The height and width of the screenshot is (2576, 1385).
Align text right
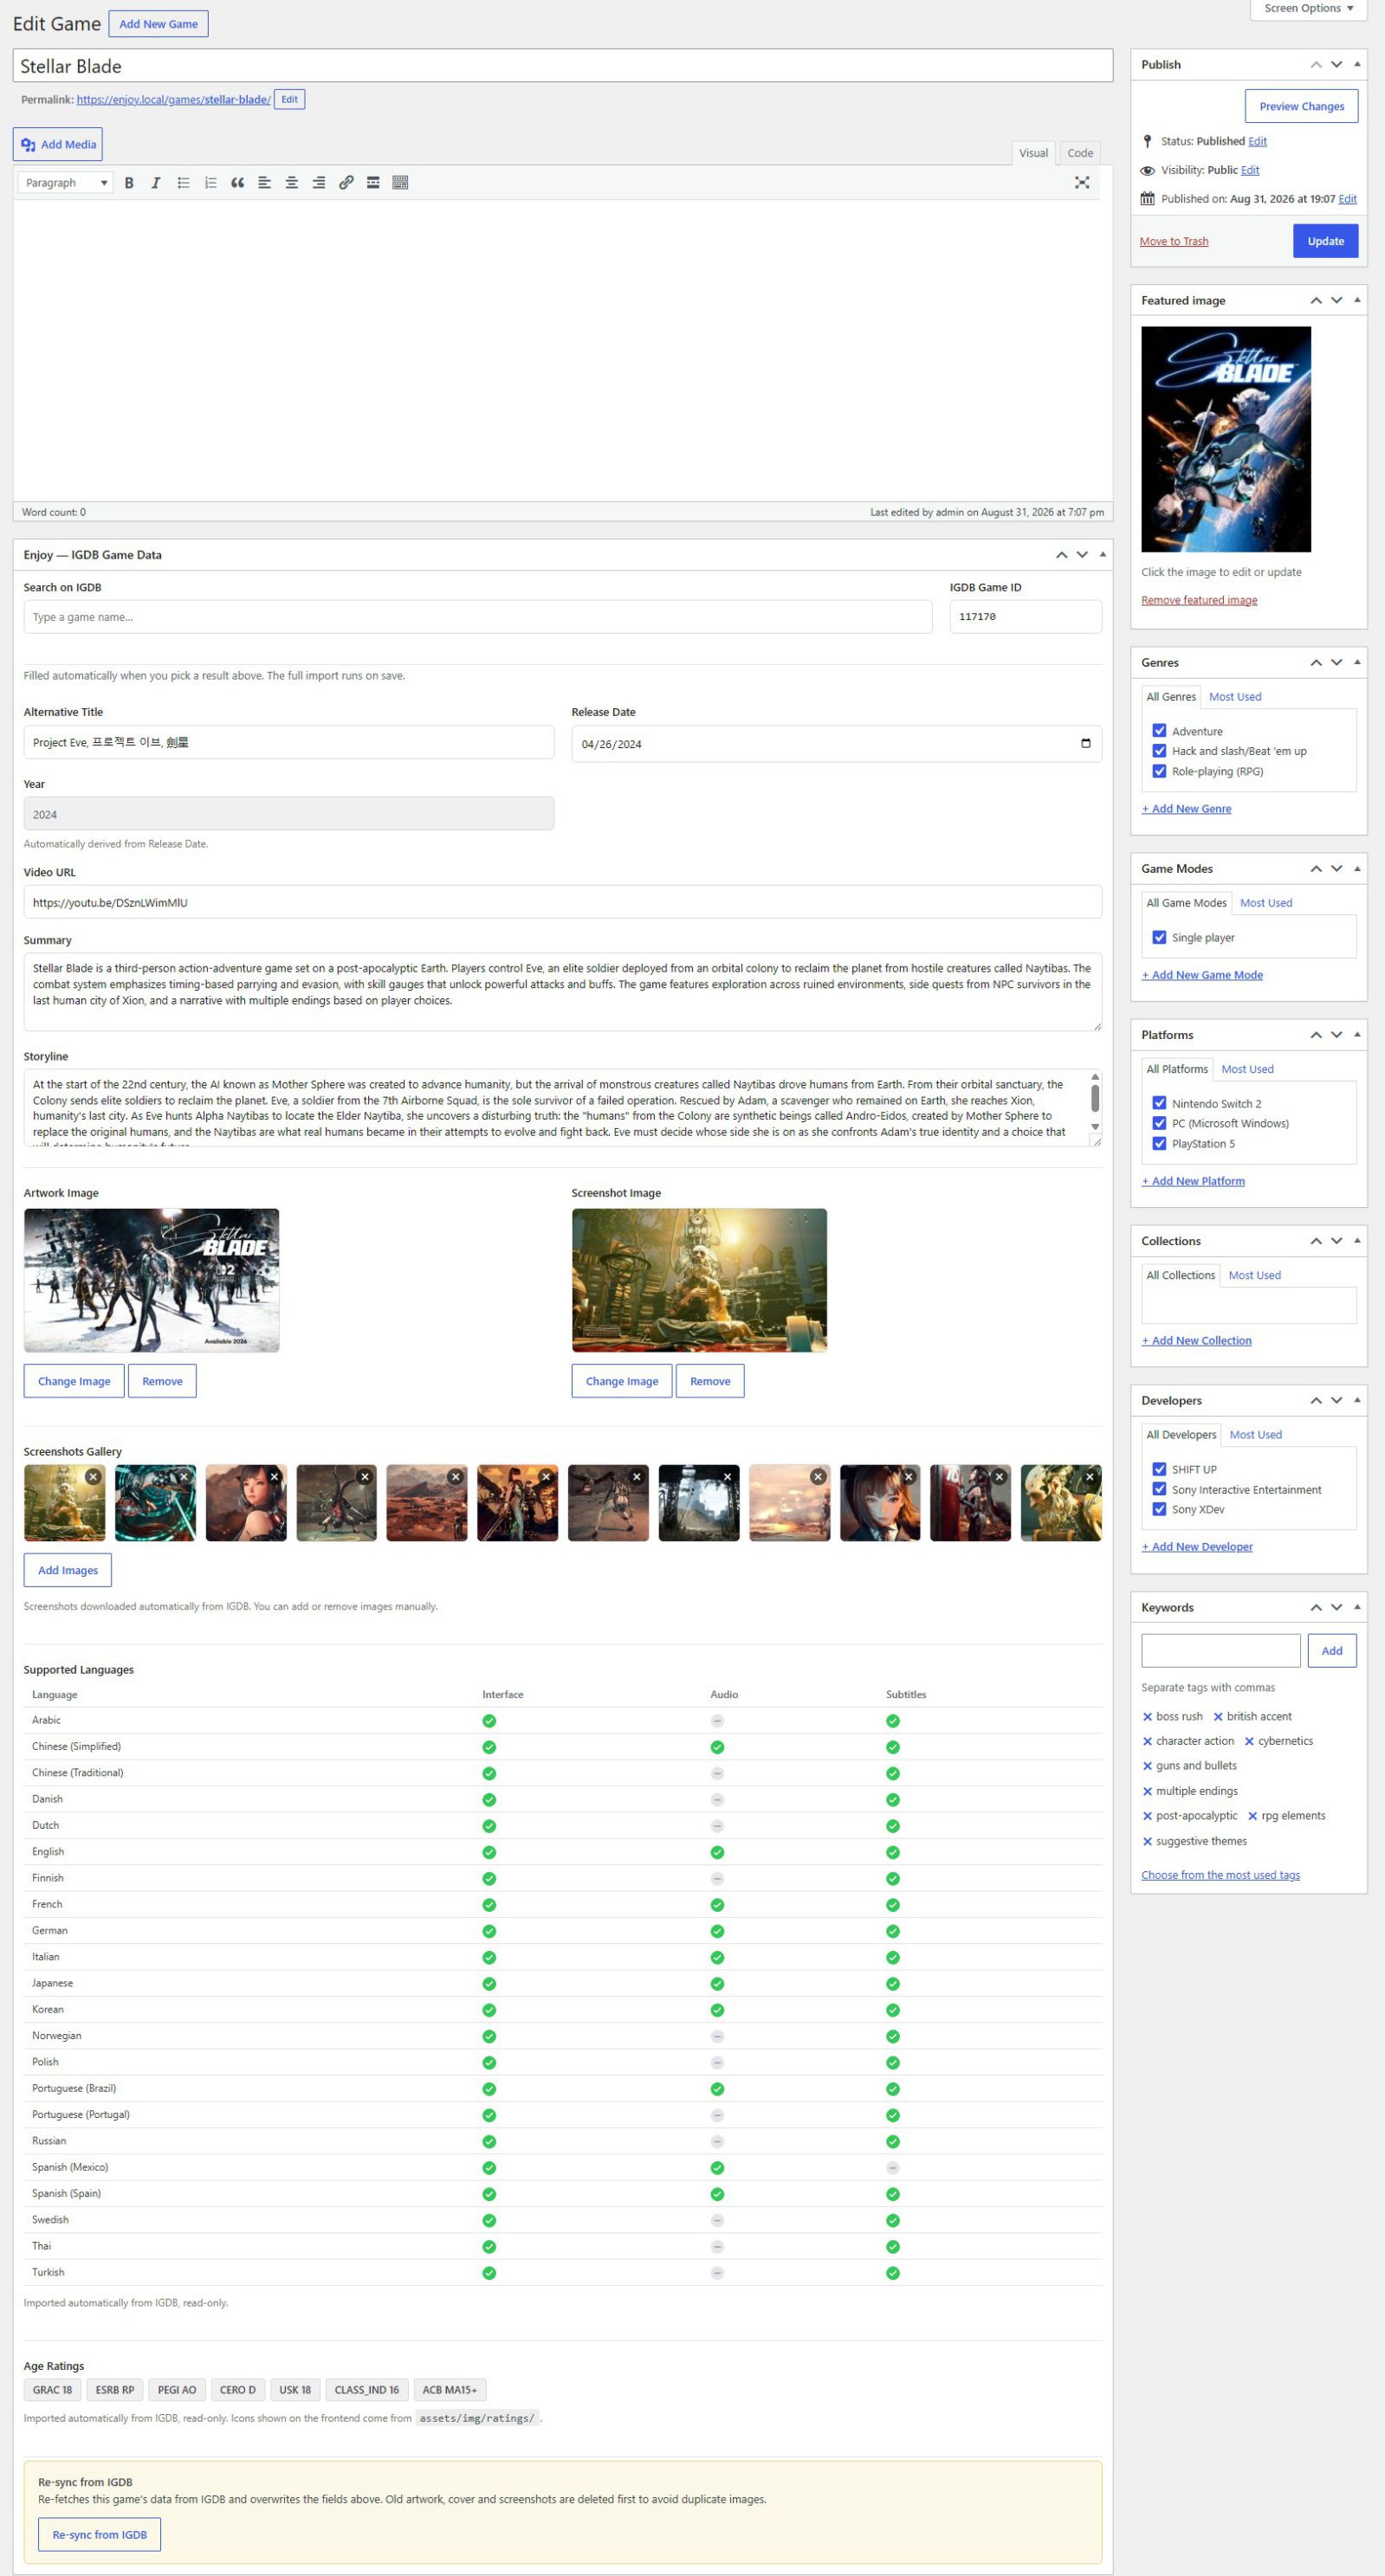click(x=318, y=183)
